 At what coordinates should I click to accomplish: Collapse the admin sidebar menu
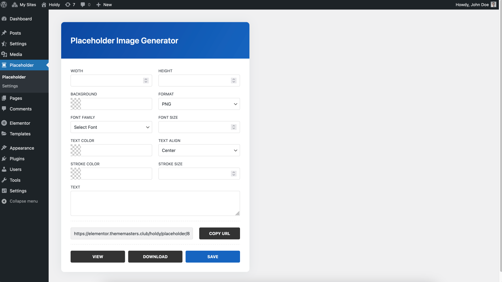coord(24,201)
